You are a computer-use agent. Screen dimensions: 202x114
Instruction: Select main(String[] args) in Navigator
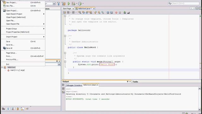tap(17, 70)
